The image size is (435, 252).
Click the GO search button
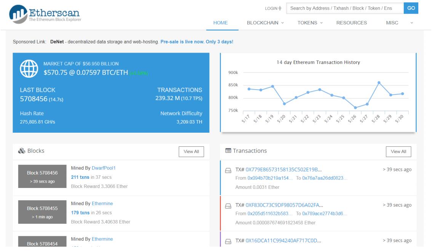pos(411,8)
